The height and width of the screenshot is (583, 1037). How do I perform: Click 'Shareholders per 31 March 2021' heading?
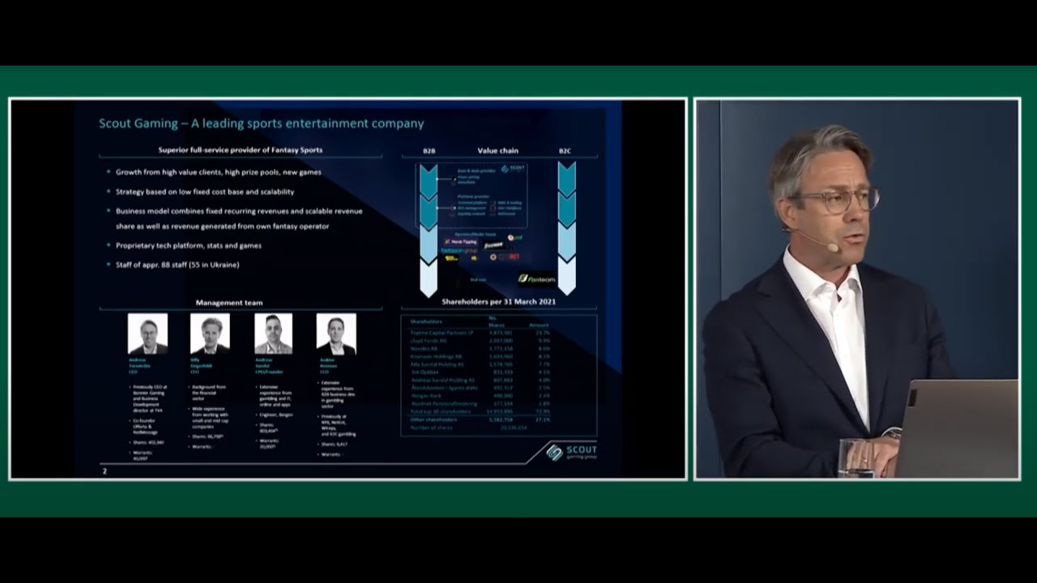tap(498, 301)
